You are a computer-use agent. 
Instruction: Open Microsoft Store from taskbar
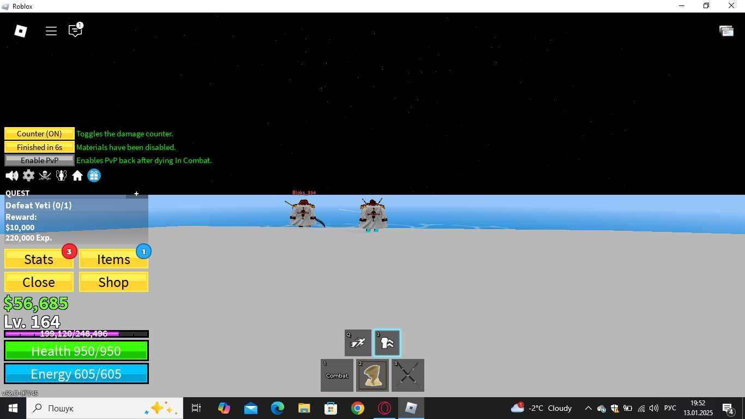(331, 408)
